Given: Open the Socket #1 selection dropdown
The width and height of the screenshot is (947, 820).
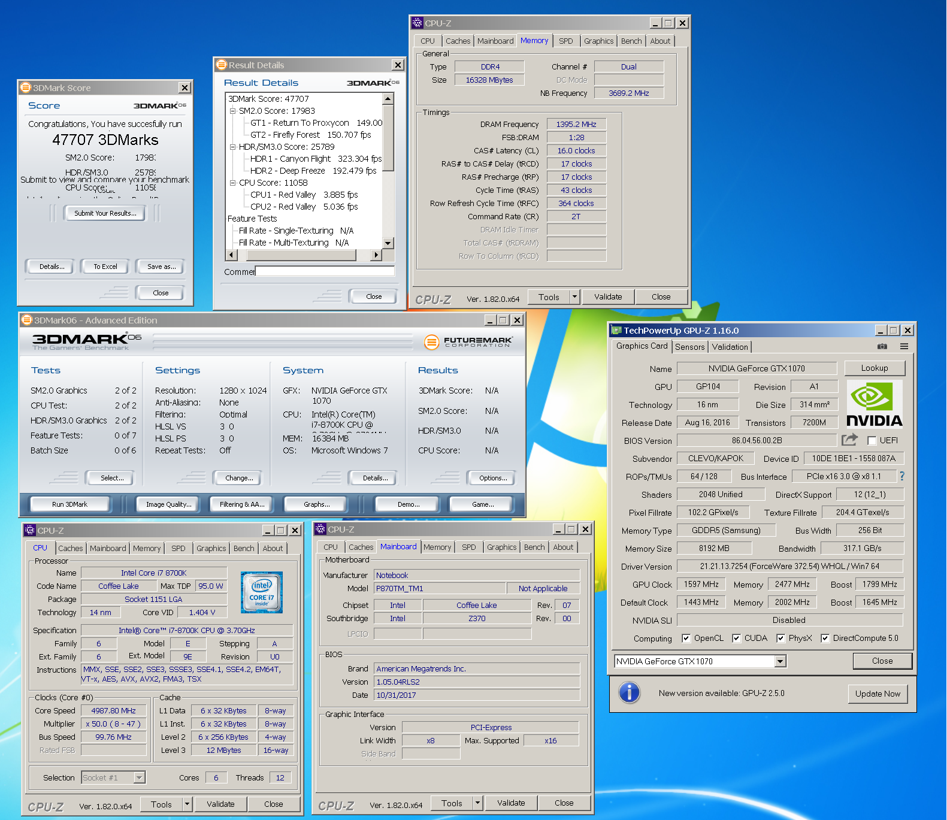Looking at the screenshot, I should [139, 777].
